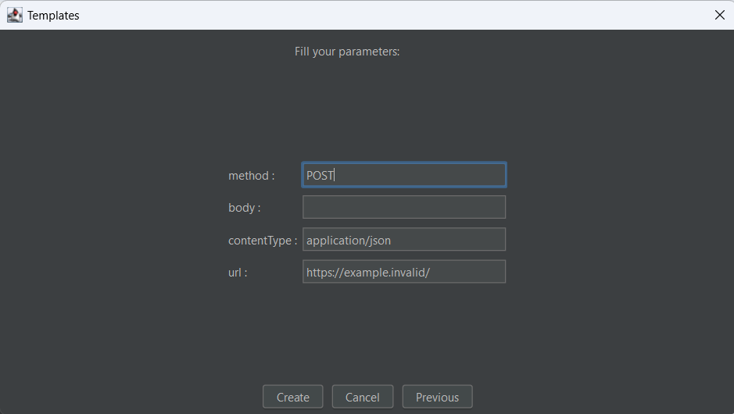Click the JMeter icon in title bar
This screenshot has height=414, width=734.
click(x=14, y=15)
